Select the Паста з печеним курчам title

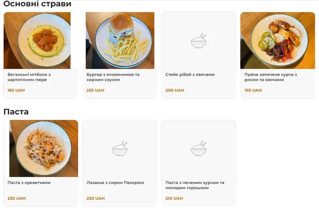[x=195, y=185]
